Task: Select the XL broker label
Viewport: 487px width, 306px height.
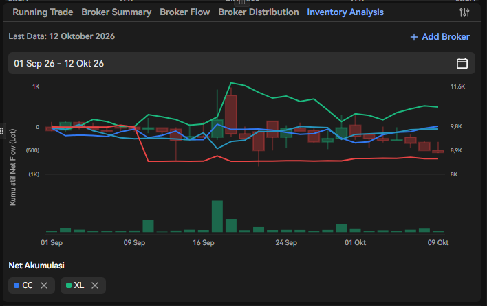Action: pyautogui.click(x=79, y=285)
